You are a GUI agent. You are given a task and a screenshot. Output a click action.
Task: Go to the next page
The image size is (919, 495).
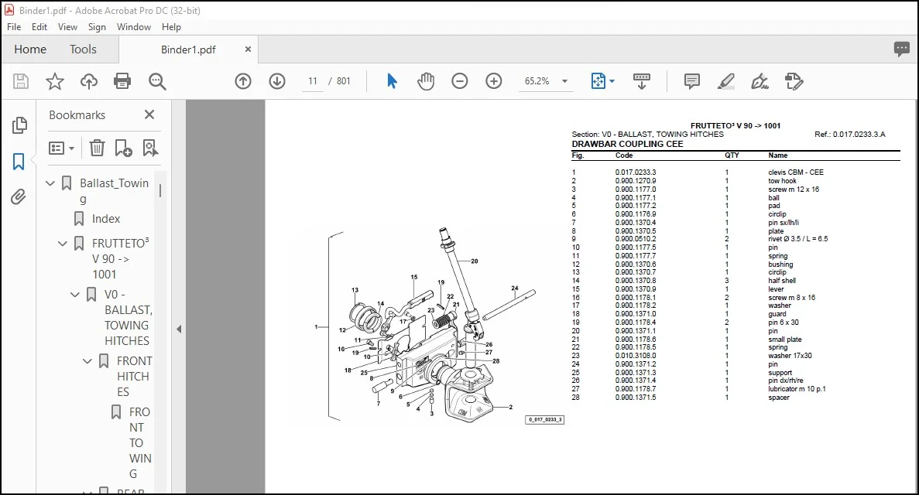[x=277, y=81]
